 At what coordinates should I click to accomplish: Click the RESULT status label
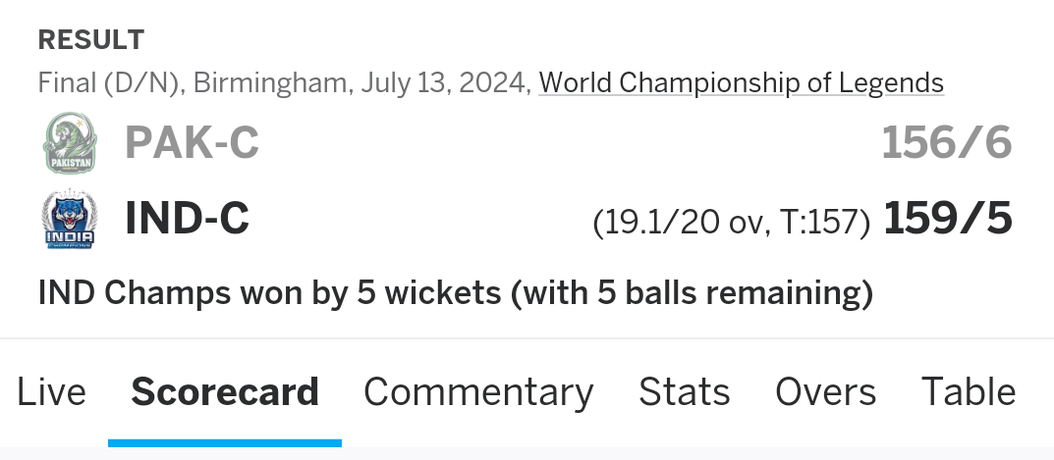tap(90, 40)
